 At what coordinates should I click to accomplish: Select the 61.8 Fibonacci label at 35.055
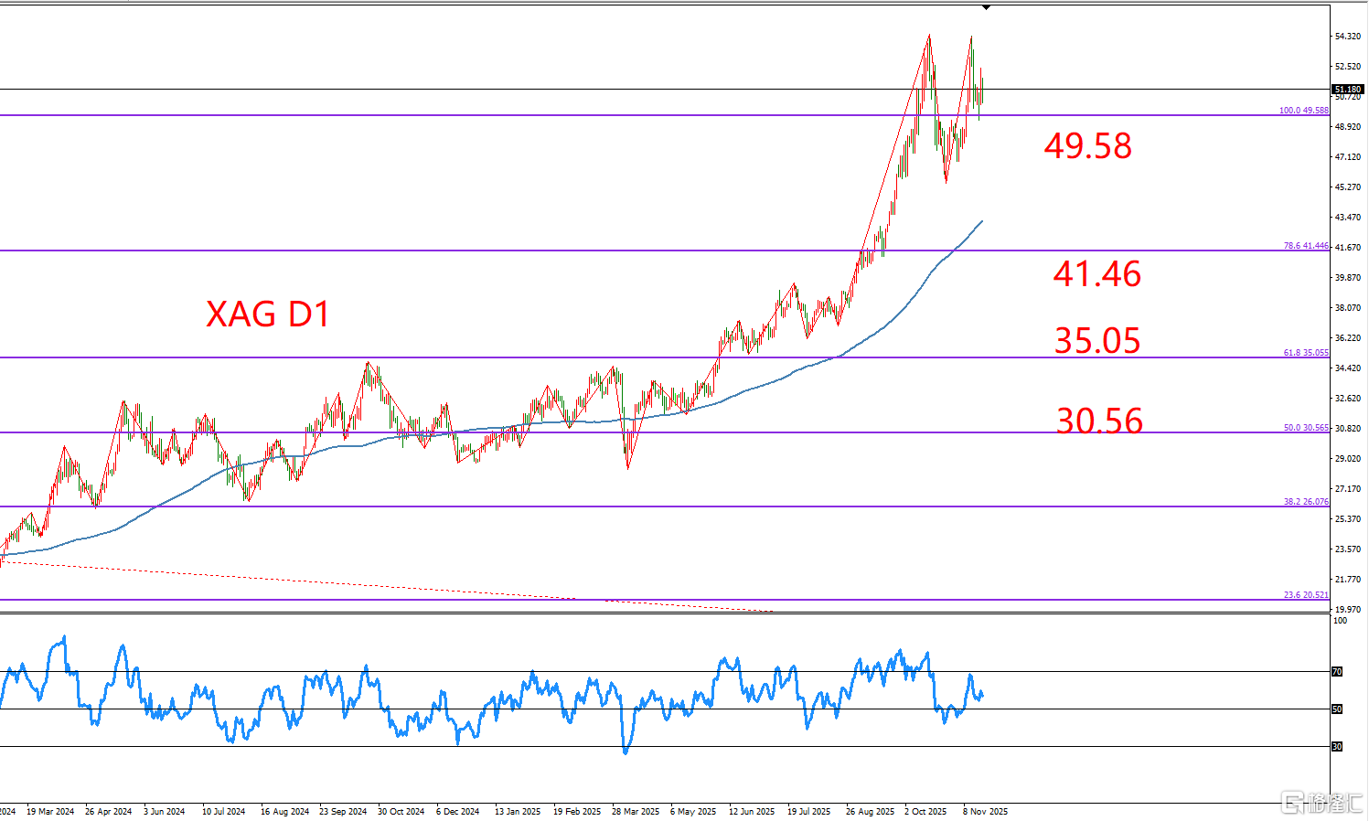1306,353
